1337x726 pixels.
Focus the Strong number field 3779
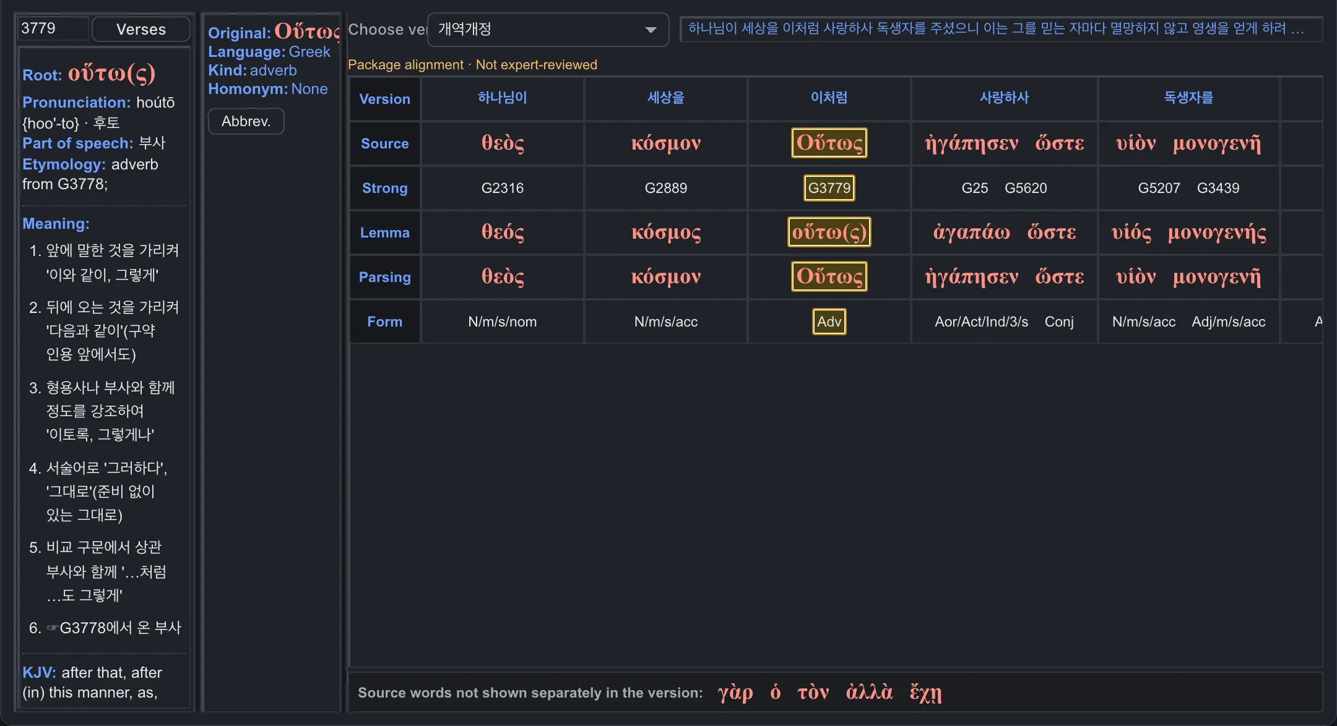pos(53,28)
